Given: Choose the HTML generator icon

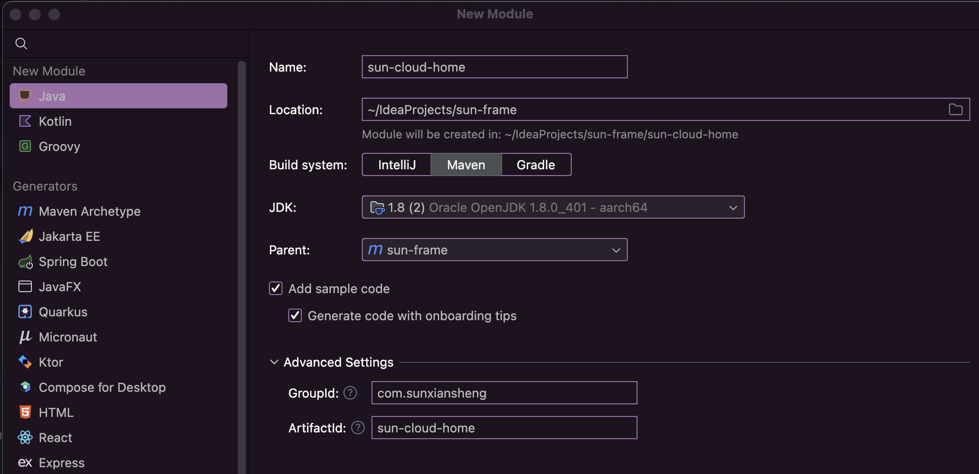Looking at the screenshot, I should tap(25, 412).
